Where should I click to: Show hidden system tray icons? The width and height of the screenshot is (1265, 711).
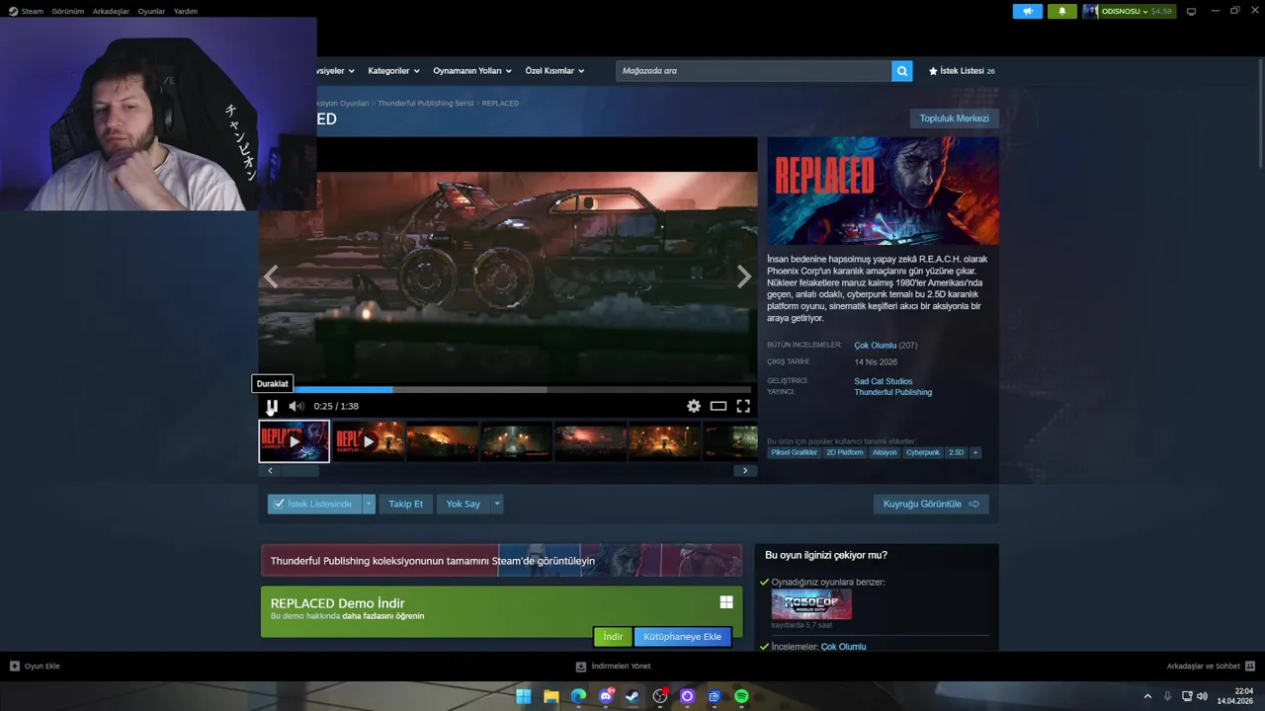(1147, 696)
